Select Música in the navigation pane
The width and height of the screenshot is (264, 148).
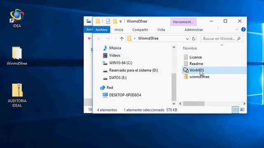(x=115, y=48)
